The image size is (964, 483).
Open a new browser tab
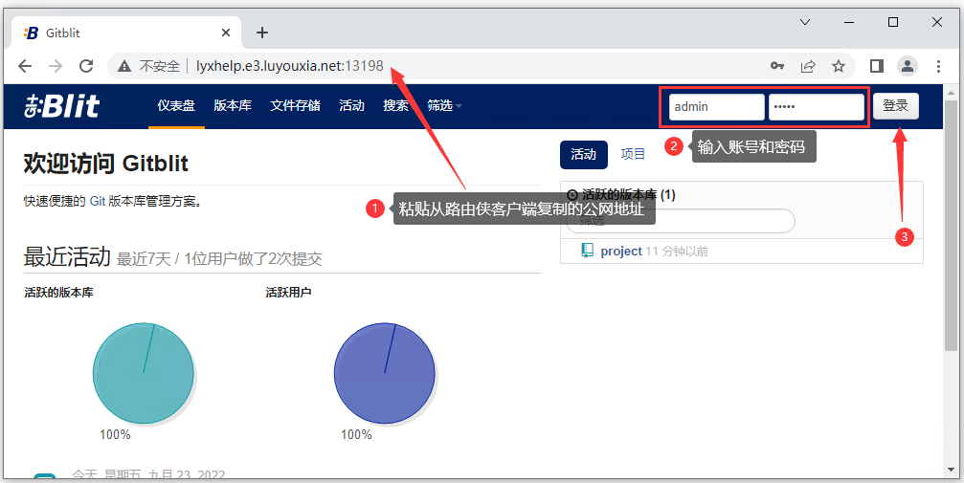coord(262,33)
